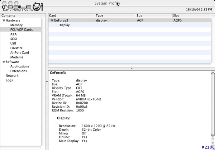Sort by the Card column header

coord(72,15)
